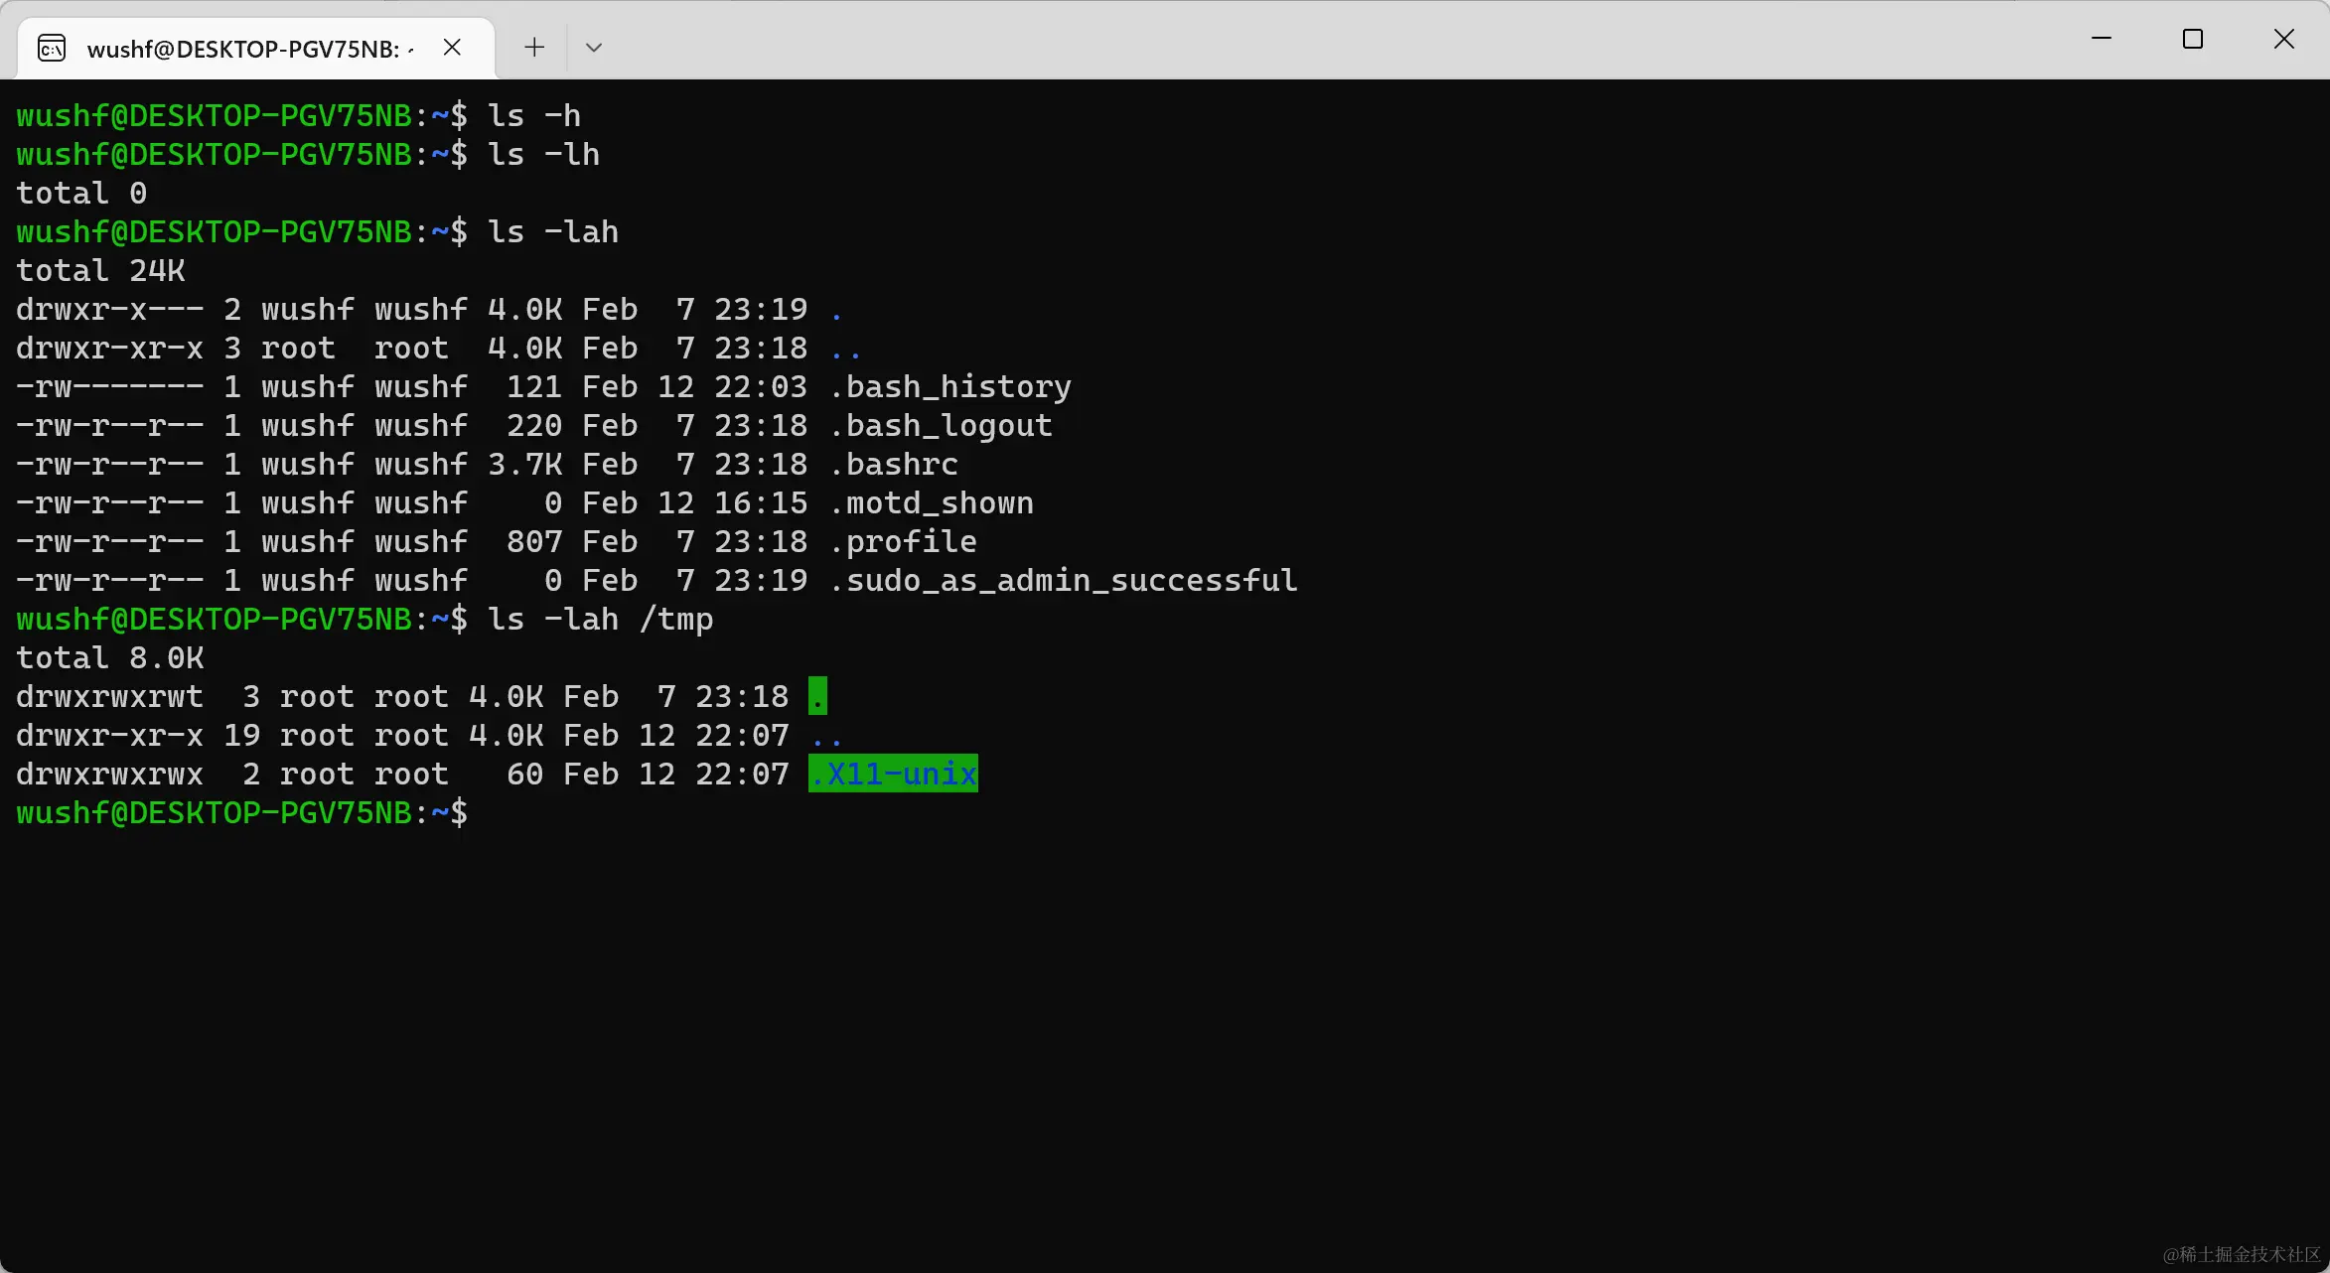Click the .profile filename entry

(903, 541)
